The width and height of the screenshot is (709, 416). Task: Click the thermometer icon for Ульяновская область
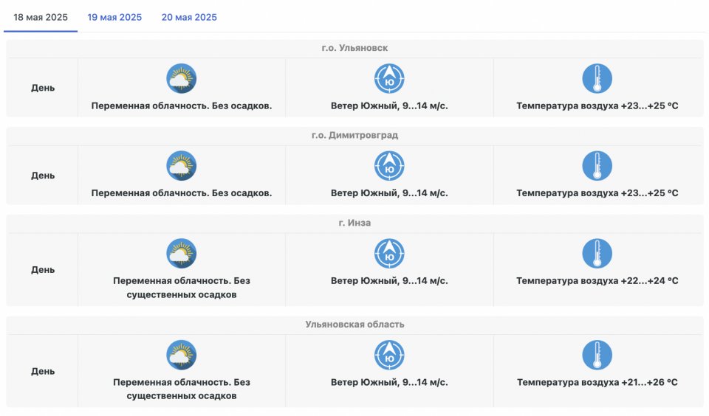[x=597, y=356]
